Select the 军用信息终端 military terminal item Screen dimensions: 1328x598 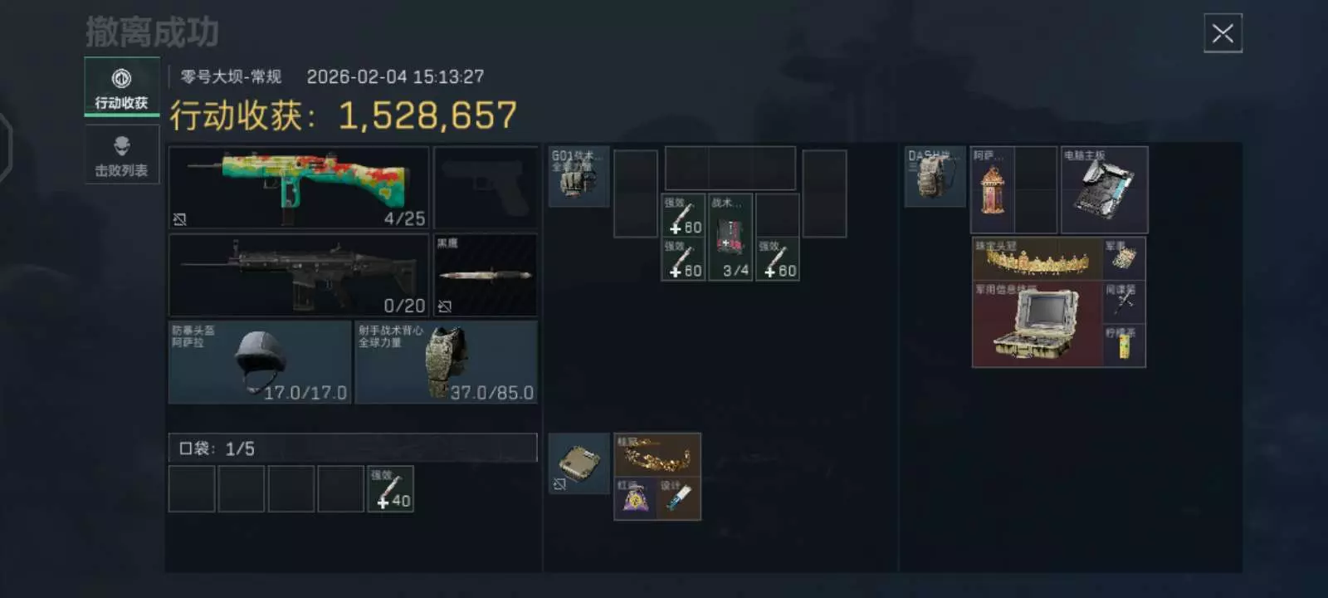point(1037,324)
